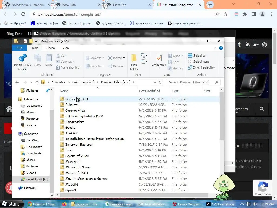Click Rename in the Organize group
The width and height of the screenshot is (277, 208).
[x=116, y=66]
